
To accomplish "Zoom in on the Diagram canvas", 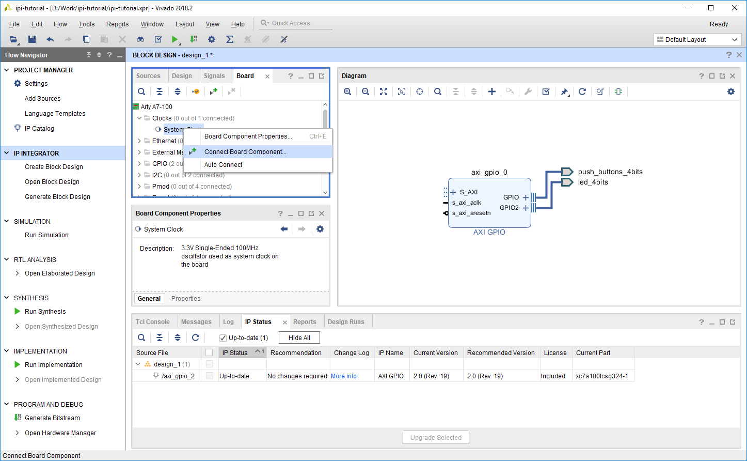I will click(347, 91).
